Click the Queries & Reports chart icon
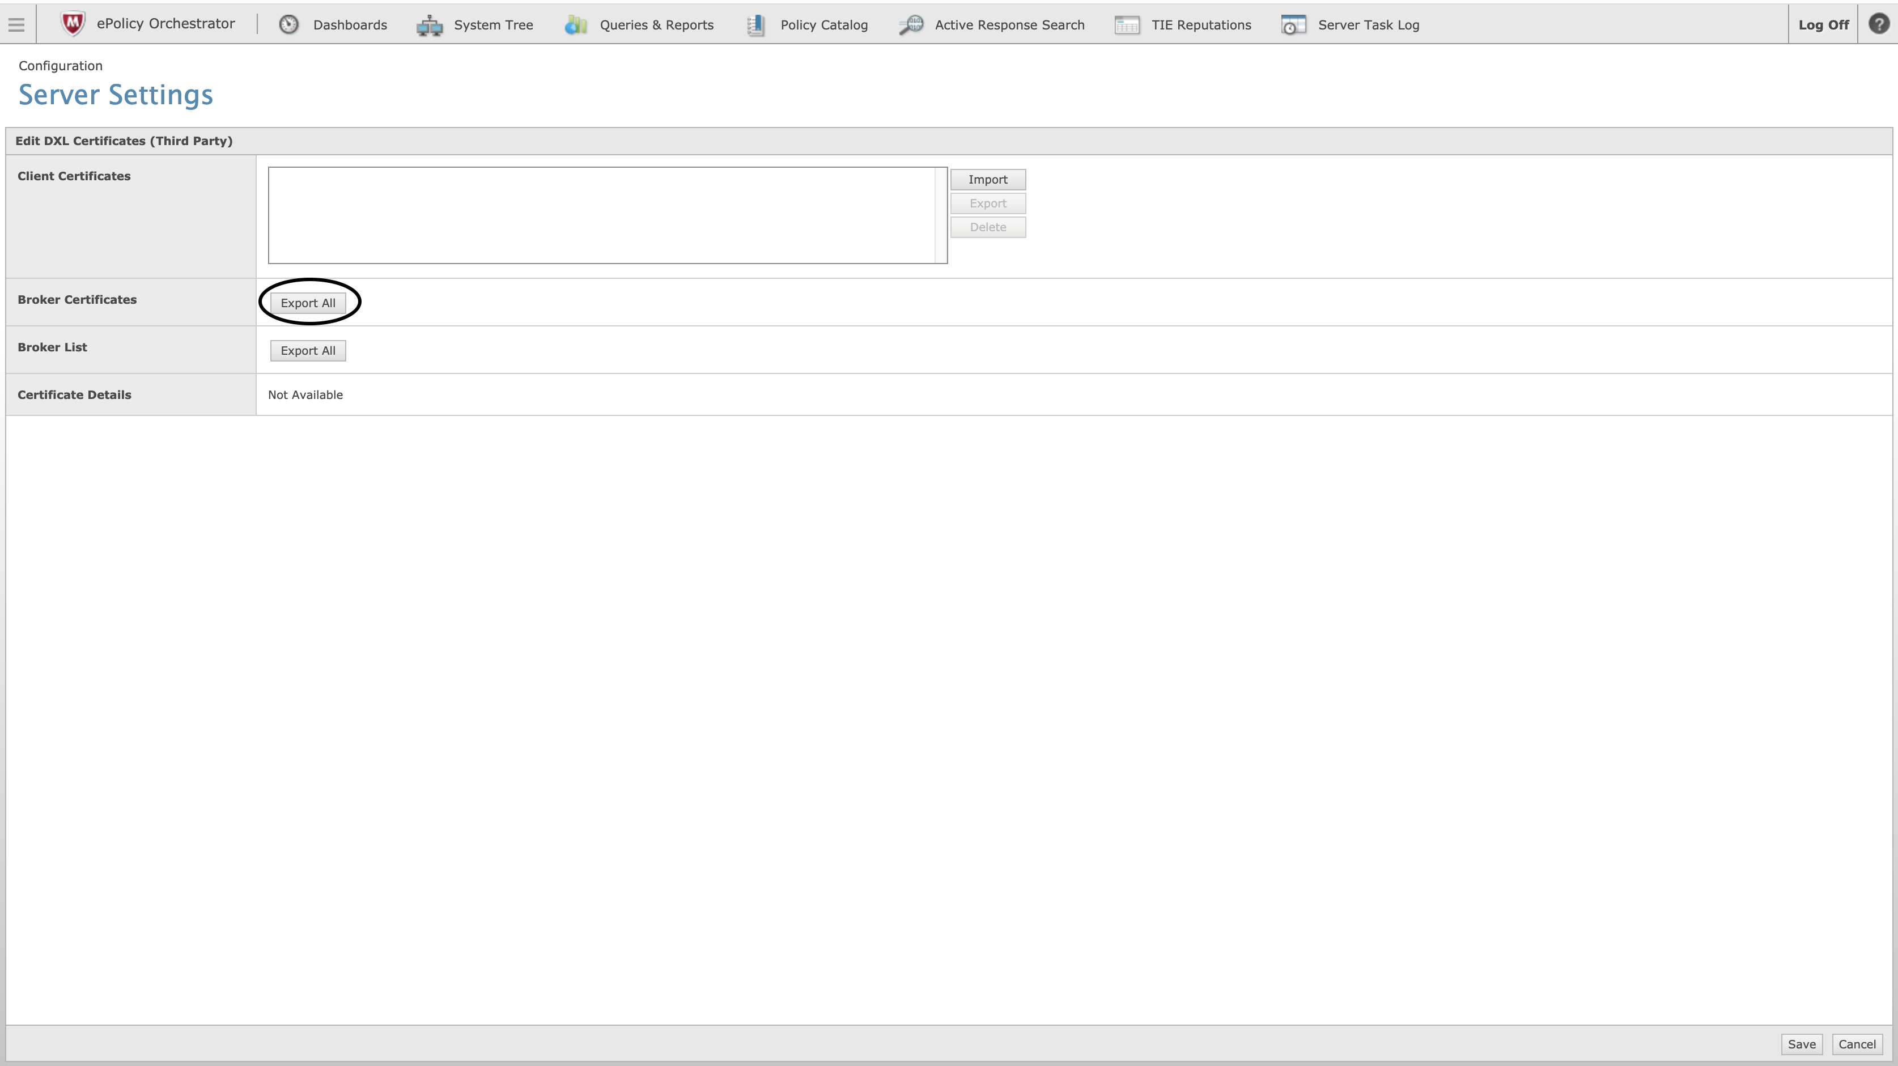Screen dimensions: 1898x1066 point(575,25)
